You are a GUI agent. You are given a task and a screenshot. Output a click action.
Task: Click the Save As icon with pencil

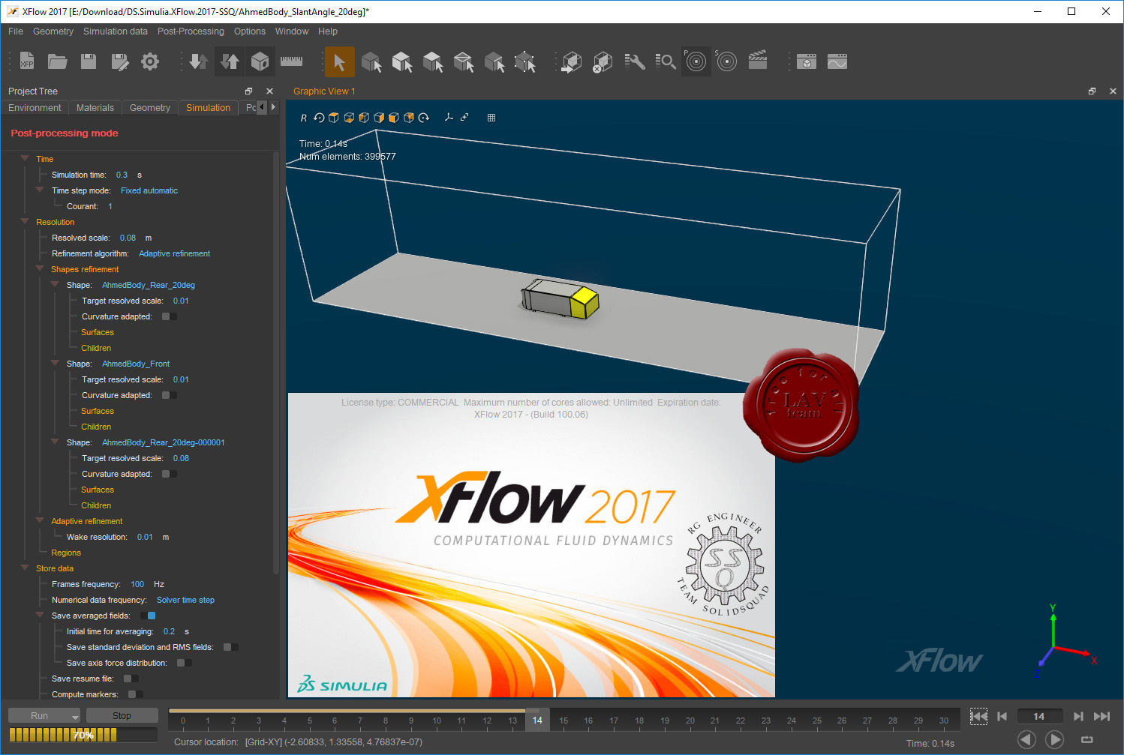119,61
